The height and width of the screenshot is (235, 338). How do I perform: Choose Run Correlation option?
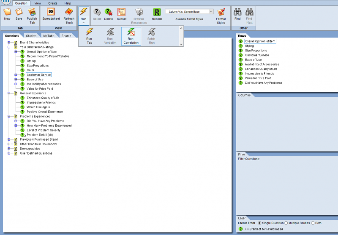(x=131, y=36)
